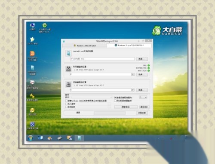Open the Windows installer desktop shortcut
This screenshot has height=164, width=215.
pyautogui.click(x=32, y=70)
